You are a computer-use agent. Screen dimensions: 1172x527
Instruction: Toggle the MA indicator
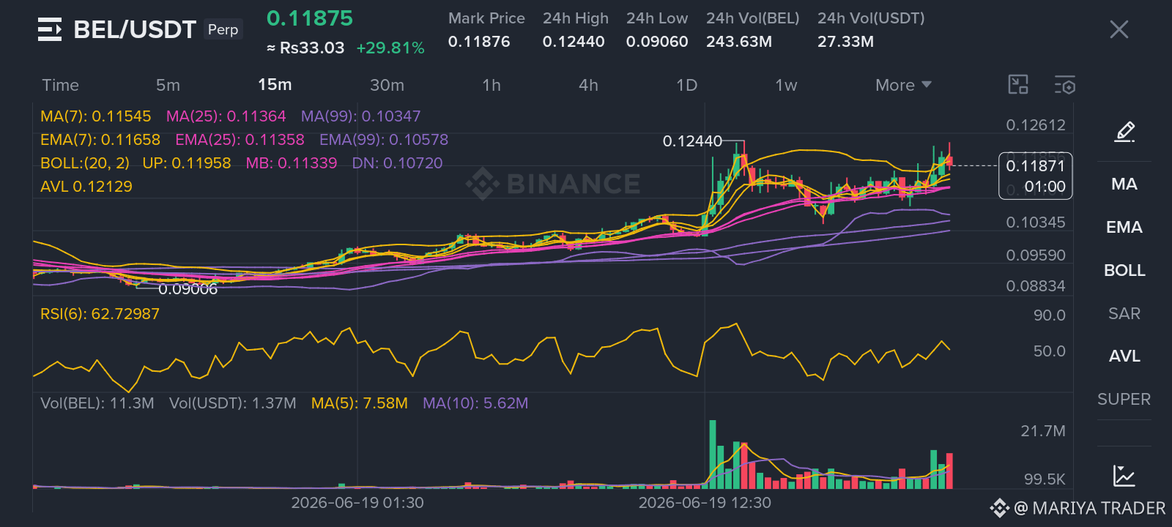click(x=1124, y=184)
